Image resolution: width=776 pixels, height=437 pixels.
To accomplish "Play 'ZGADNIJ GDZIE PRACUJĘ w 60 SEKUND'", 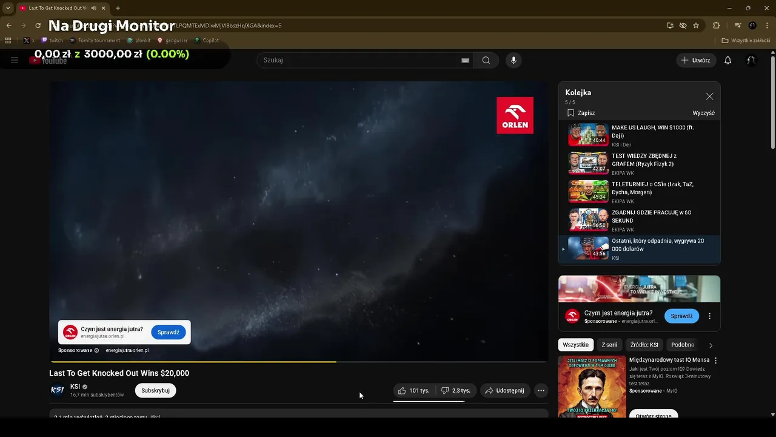I will pos(640,220).
